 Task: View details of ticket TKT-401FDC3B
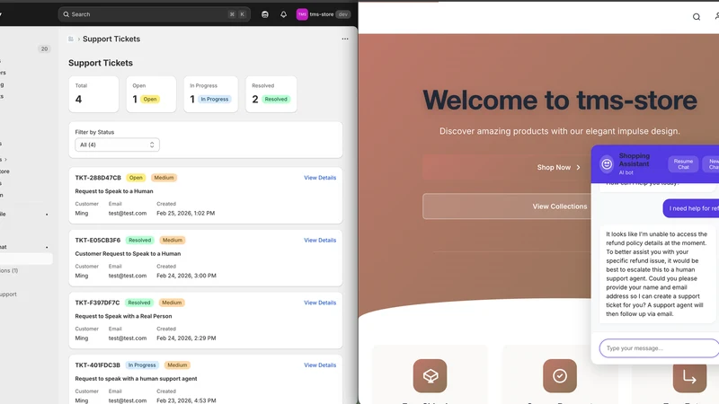pyautogui.click(x=320, y=365)
